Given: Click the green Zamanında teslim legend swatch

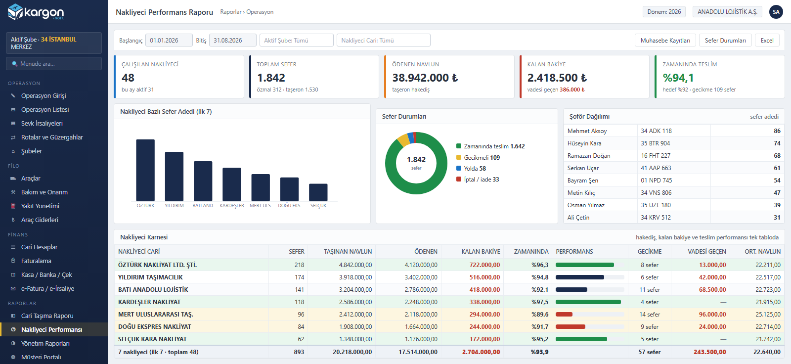Looking at the screenshot, I should click(459, 146).
